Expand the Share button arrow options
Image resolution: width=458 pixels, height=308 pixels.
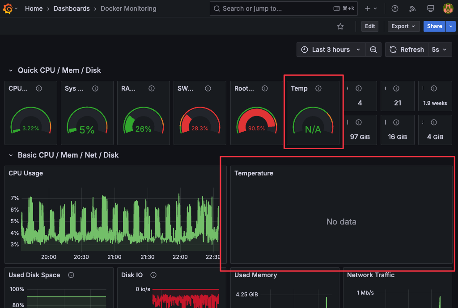[451, 26]
